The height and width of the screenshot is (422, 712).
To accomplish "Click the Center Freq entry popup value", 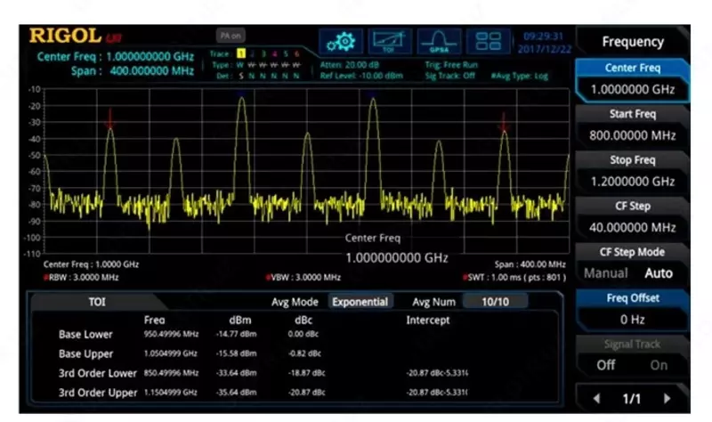I will coord(397,258).
